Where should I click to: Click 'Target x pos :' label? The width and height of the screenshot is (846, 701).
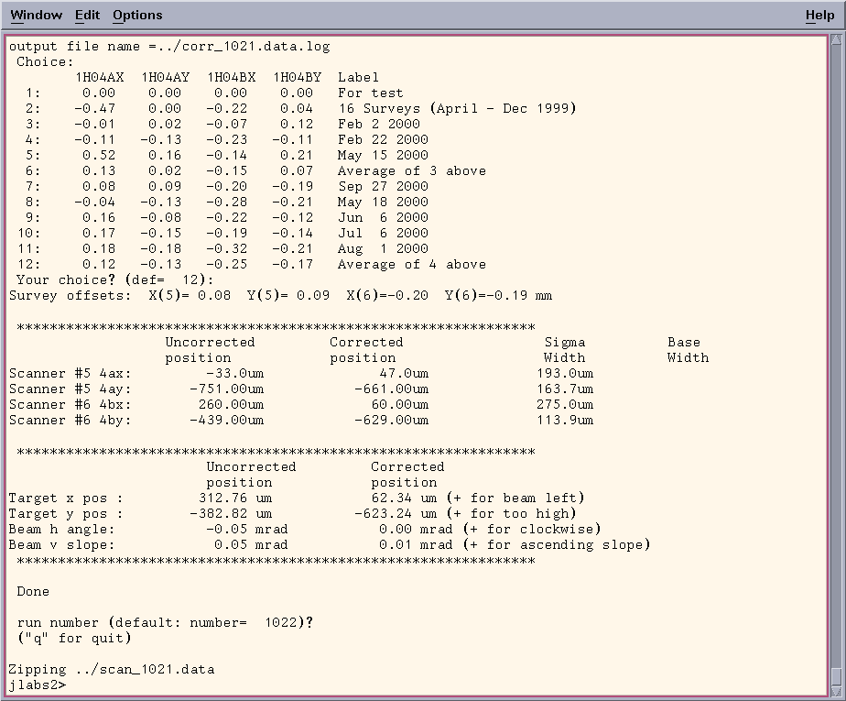click(66, 498)
